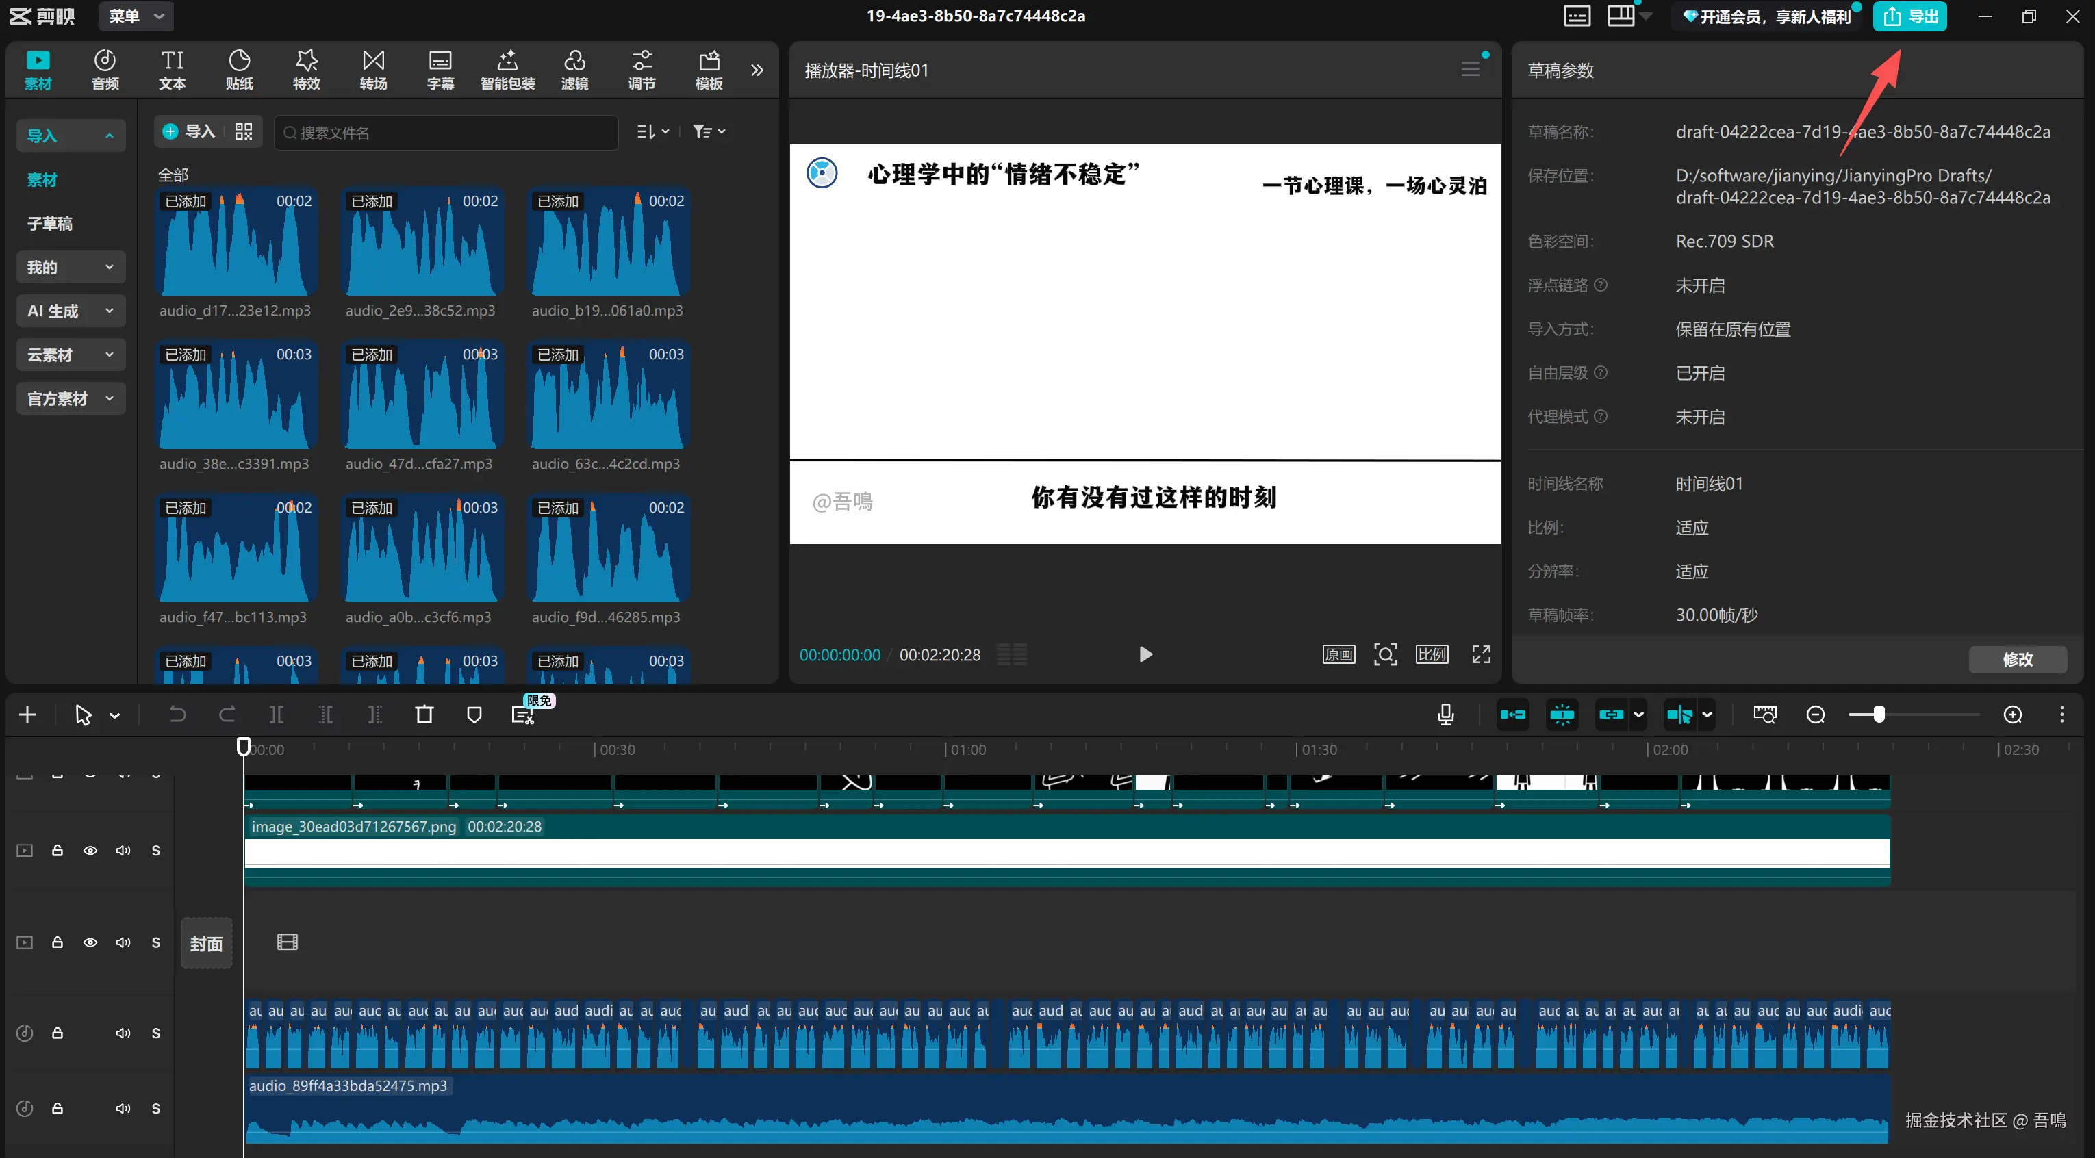Viewport: 2095px width, 1158px height.
Task: Open the 滤镜 tab
Action: tap(574, 69)
